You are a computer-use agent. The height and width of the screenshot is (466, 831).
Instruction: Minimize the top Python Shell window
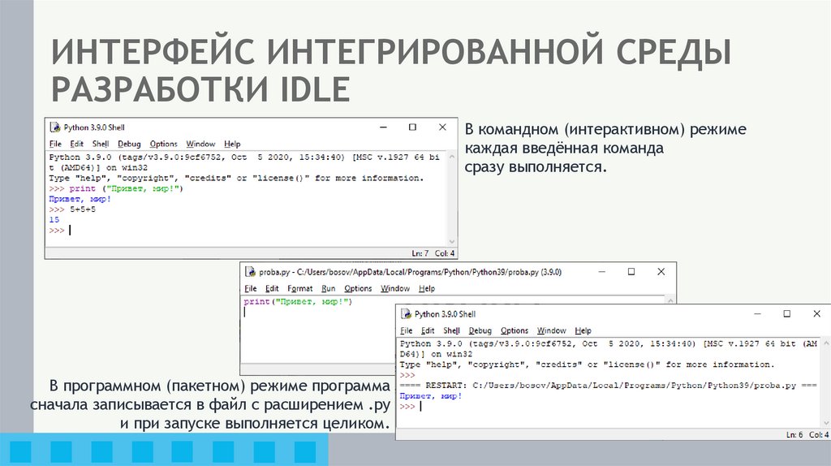(383, 127)
